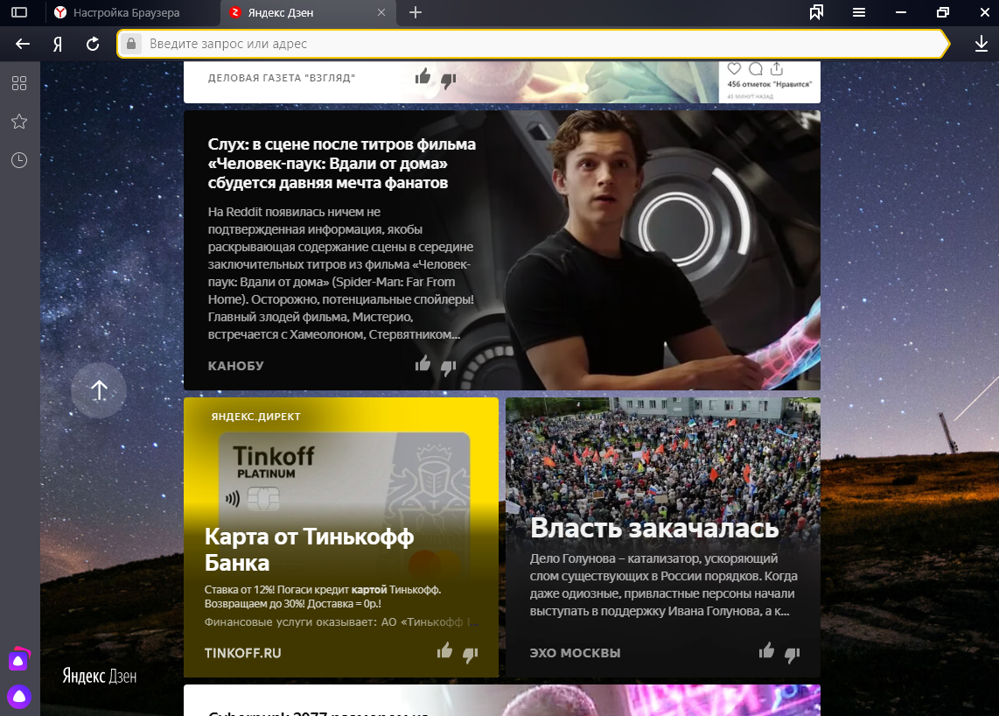999x716 pixels.
Task: Reload the page
Action: tap(93, 44)
